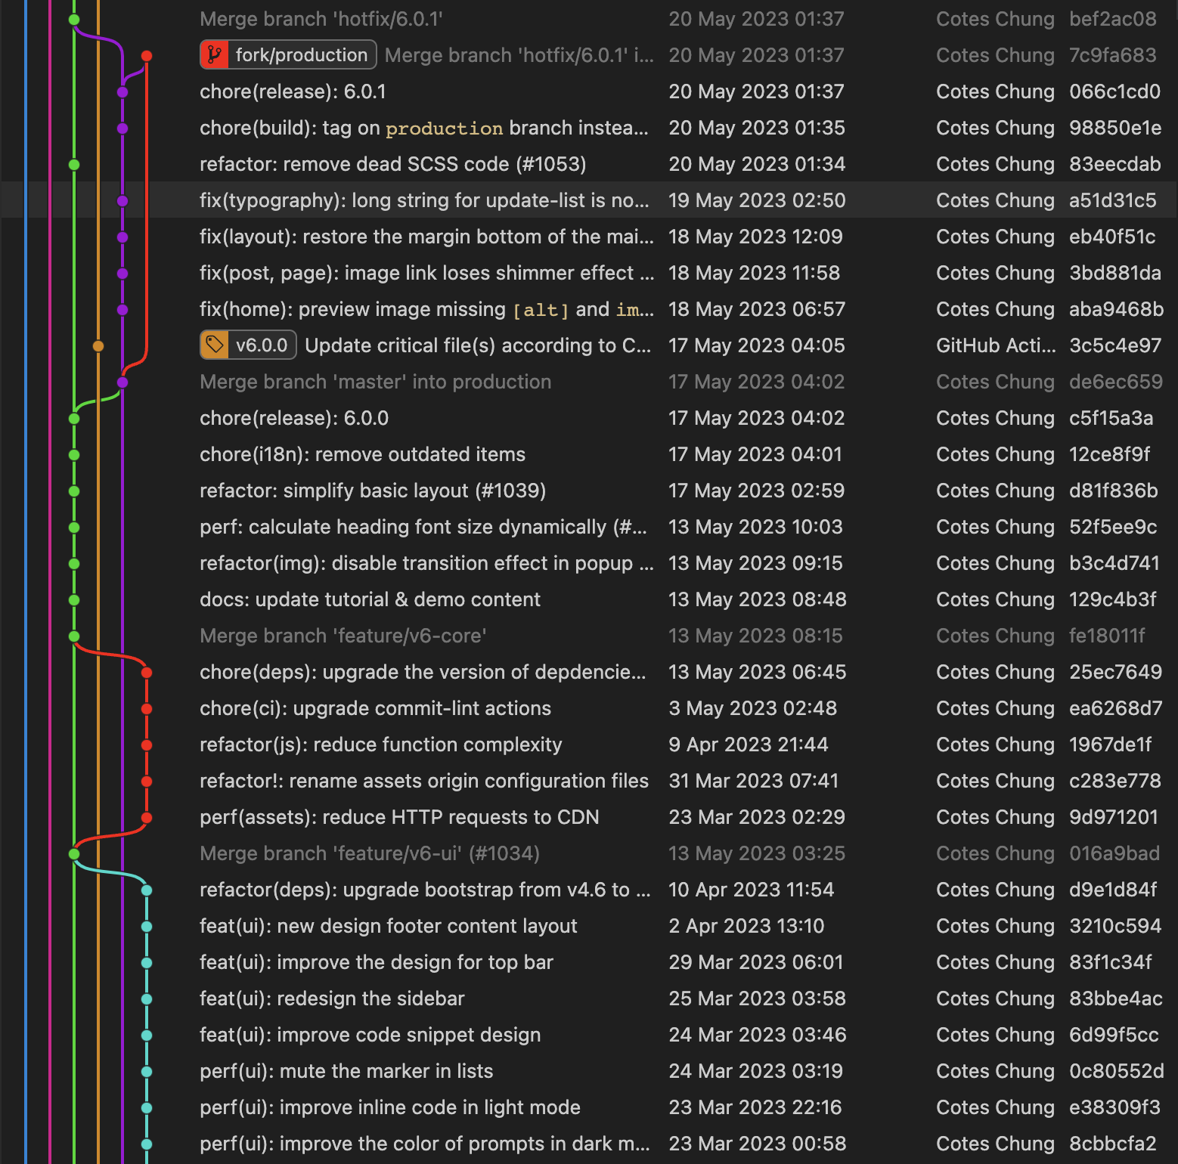Select 'fix(home): preview image missing [alt]' commit

point(589,309)
